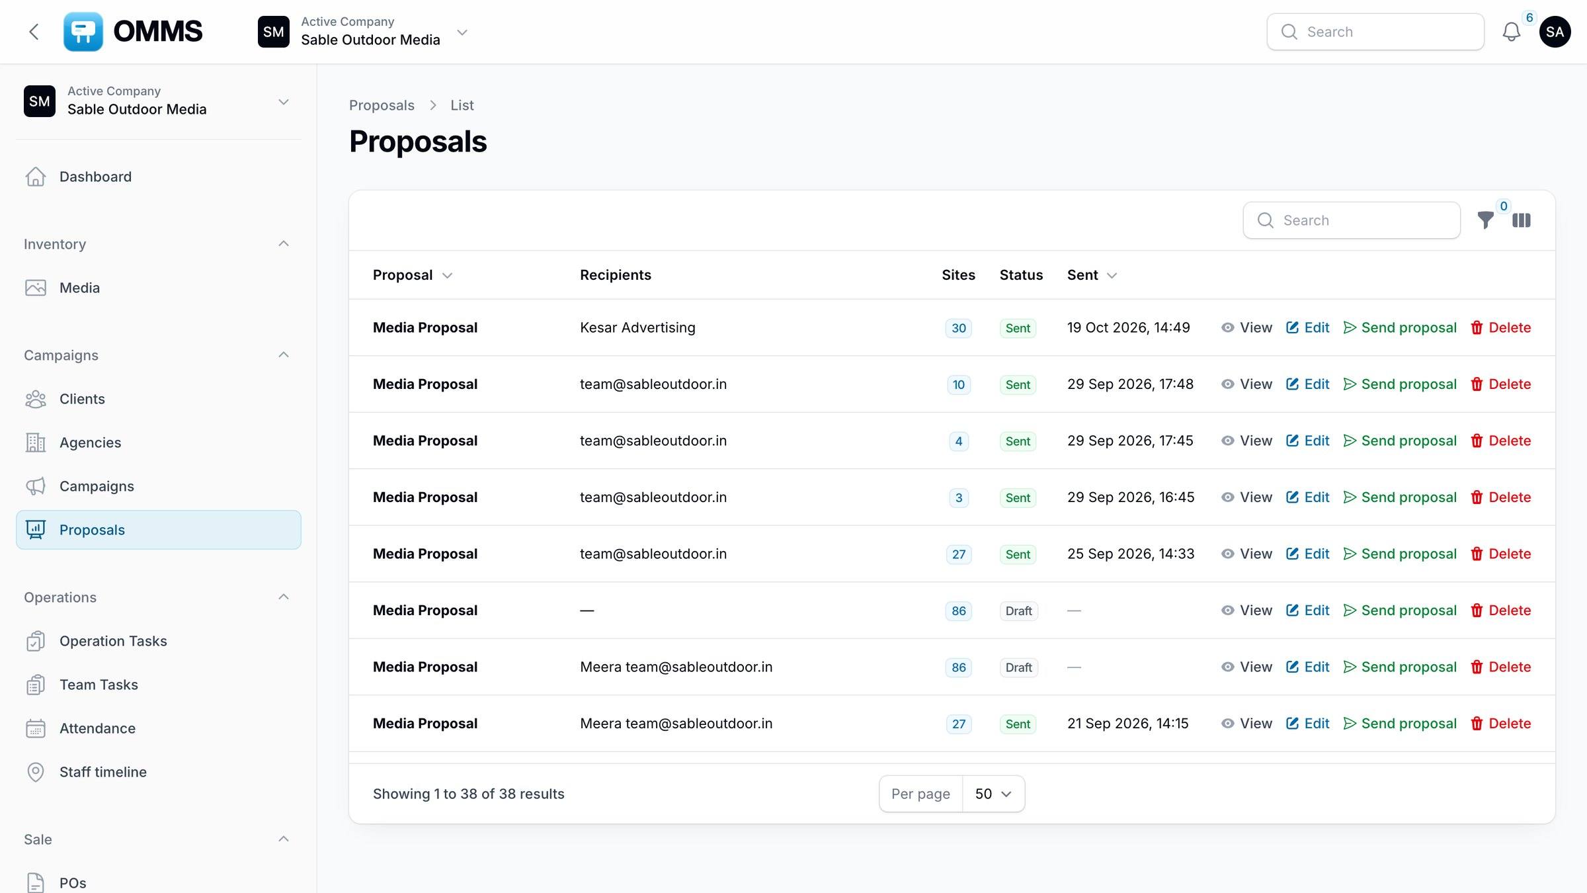
Task: Click the Agencies building icon
Action: point(36,443)
